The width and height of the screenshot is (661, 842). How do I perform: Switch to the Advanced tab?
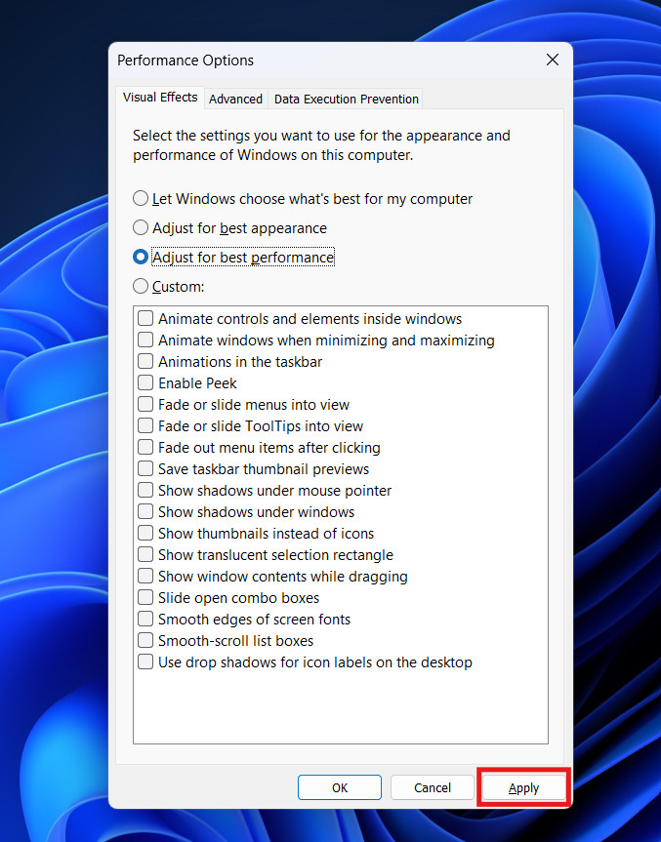tap(235, 99)
